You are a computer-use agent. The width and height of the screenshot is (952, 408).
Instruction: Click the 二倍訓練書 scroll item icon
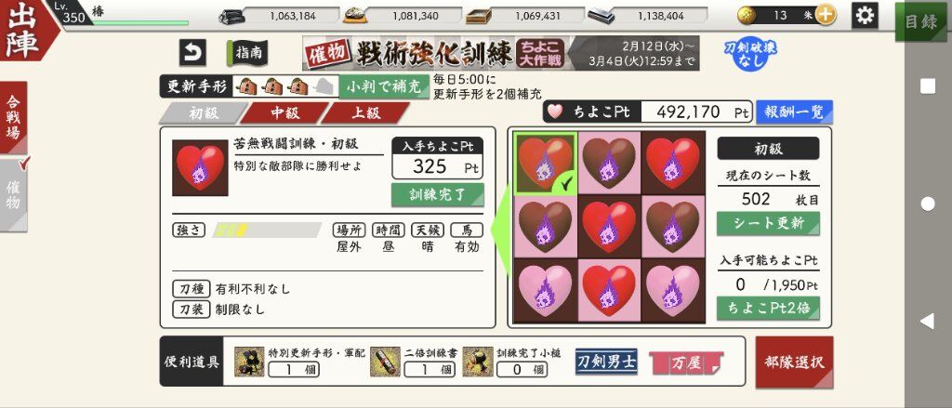385,362
